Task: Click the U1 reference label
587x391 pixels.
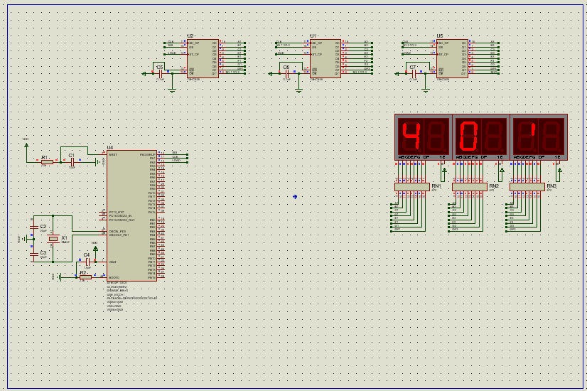Action: tap(313, 36)
